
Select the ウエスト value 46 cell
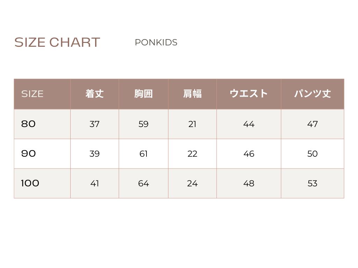(249, 154)
